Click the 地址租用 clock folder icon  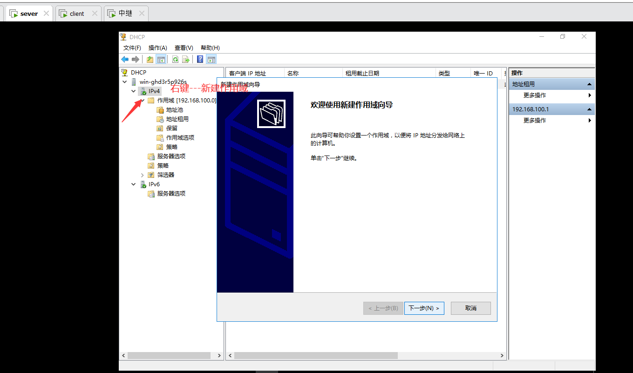click(160, 119)
